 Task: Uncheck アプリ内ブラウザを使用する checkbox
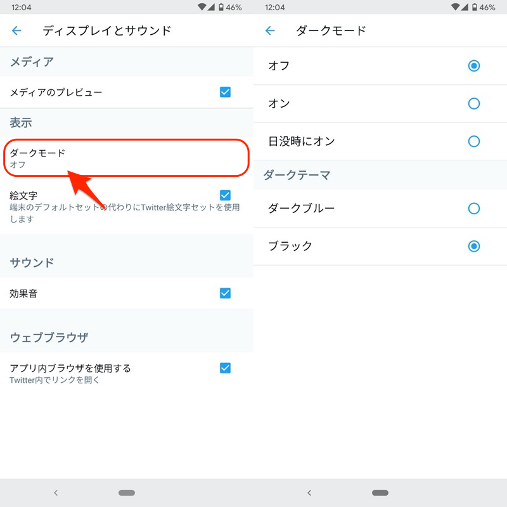(x=225, y=368)
